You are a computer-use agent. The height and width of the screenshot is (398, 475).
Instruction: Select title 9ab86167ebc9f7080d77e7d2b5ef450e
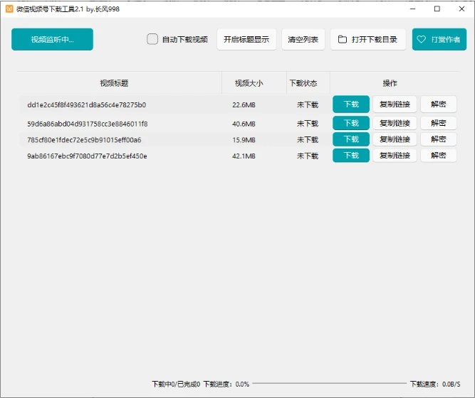pos(88,156)
